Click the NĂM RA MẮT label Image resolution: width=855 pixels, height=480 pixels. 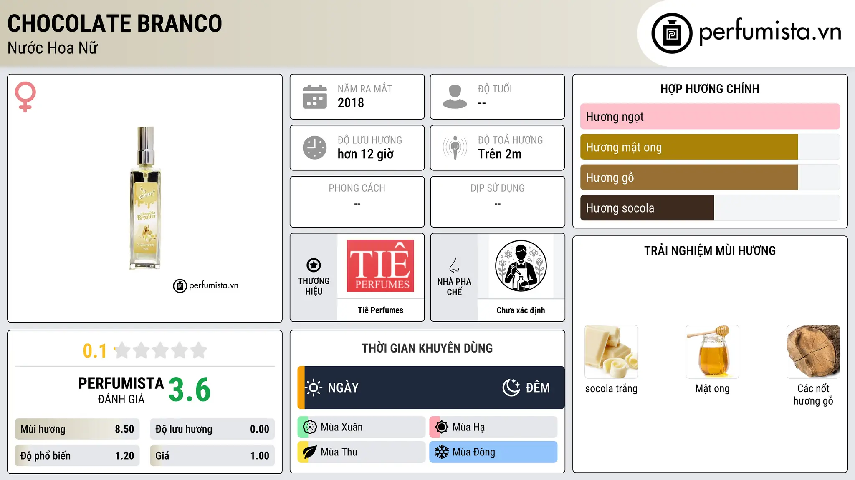tap(365, 89)
